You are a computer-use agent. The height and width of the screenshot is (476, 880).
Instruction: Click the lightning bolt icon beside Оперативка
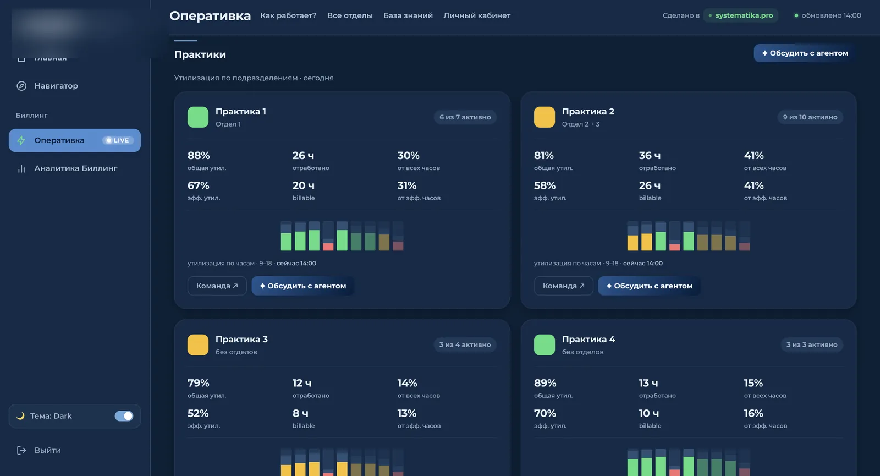(21, 140)
